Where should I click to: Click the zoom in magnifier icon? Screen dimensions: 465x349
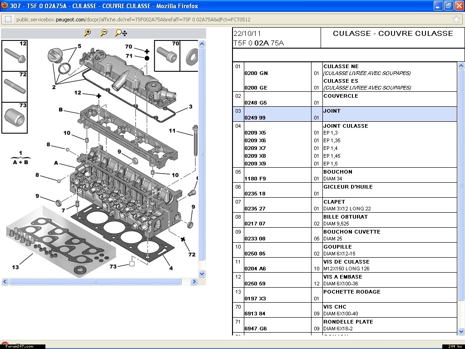88,33
